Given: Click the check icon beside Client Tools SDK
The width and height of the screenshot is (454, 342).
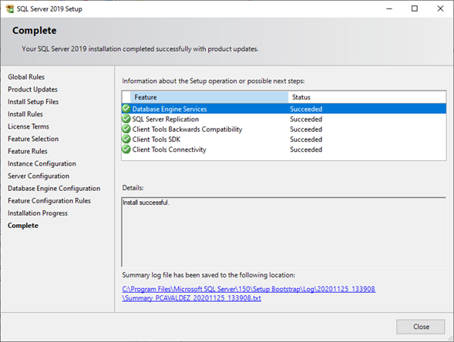Looking at the screenshot, I should tap(126, 139).
